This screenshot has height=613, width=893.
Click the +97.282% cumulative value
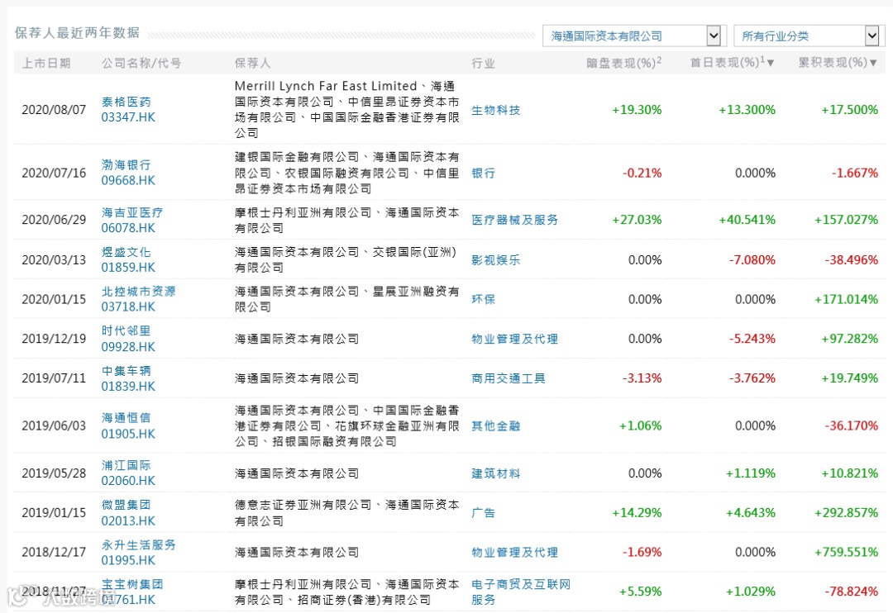click(849, 339)
